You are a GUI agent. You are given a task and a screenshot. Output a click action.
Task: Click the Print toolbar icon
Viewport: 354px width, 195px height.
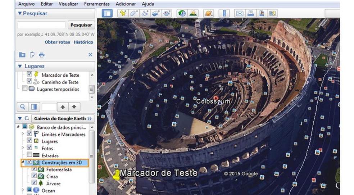(251, 13)
